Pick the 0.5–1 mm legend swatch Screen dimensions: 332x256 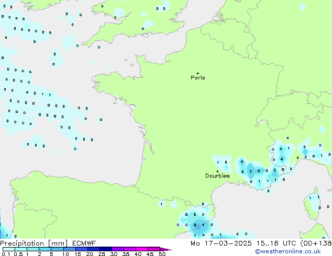click(x=21, y=249)
